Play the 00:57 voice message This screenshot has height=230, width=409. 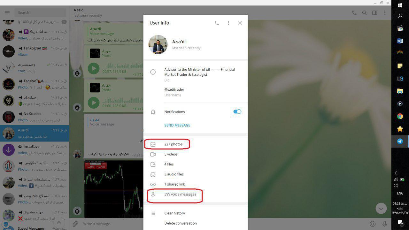(x=94, y=68)
